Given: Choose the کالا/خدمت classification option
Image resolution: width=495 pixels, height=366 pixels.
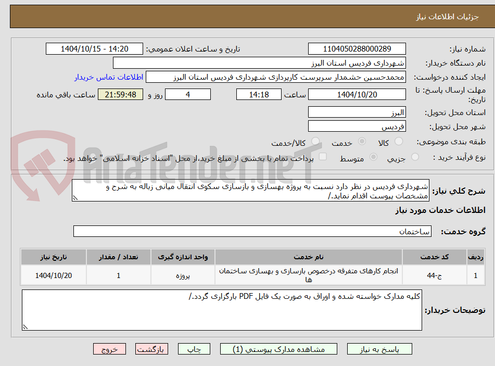Looking at the screenshot, I should [315, 141].
